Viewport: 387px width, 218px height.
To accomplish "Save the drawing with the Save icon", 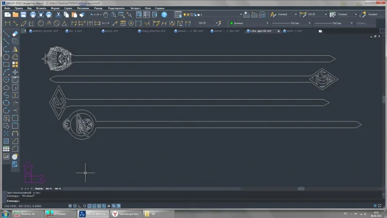I will (23, 14).
